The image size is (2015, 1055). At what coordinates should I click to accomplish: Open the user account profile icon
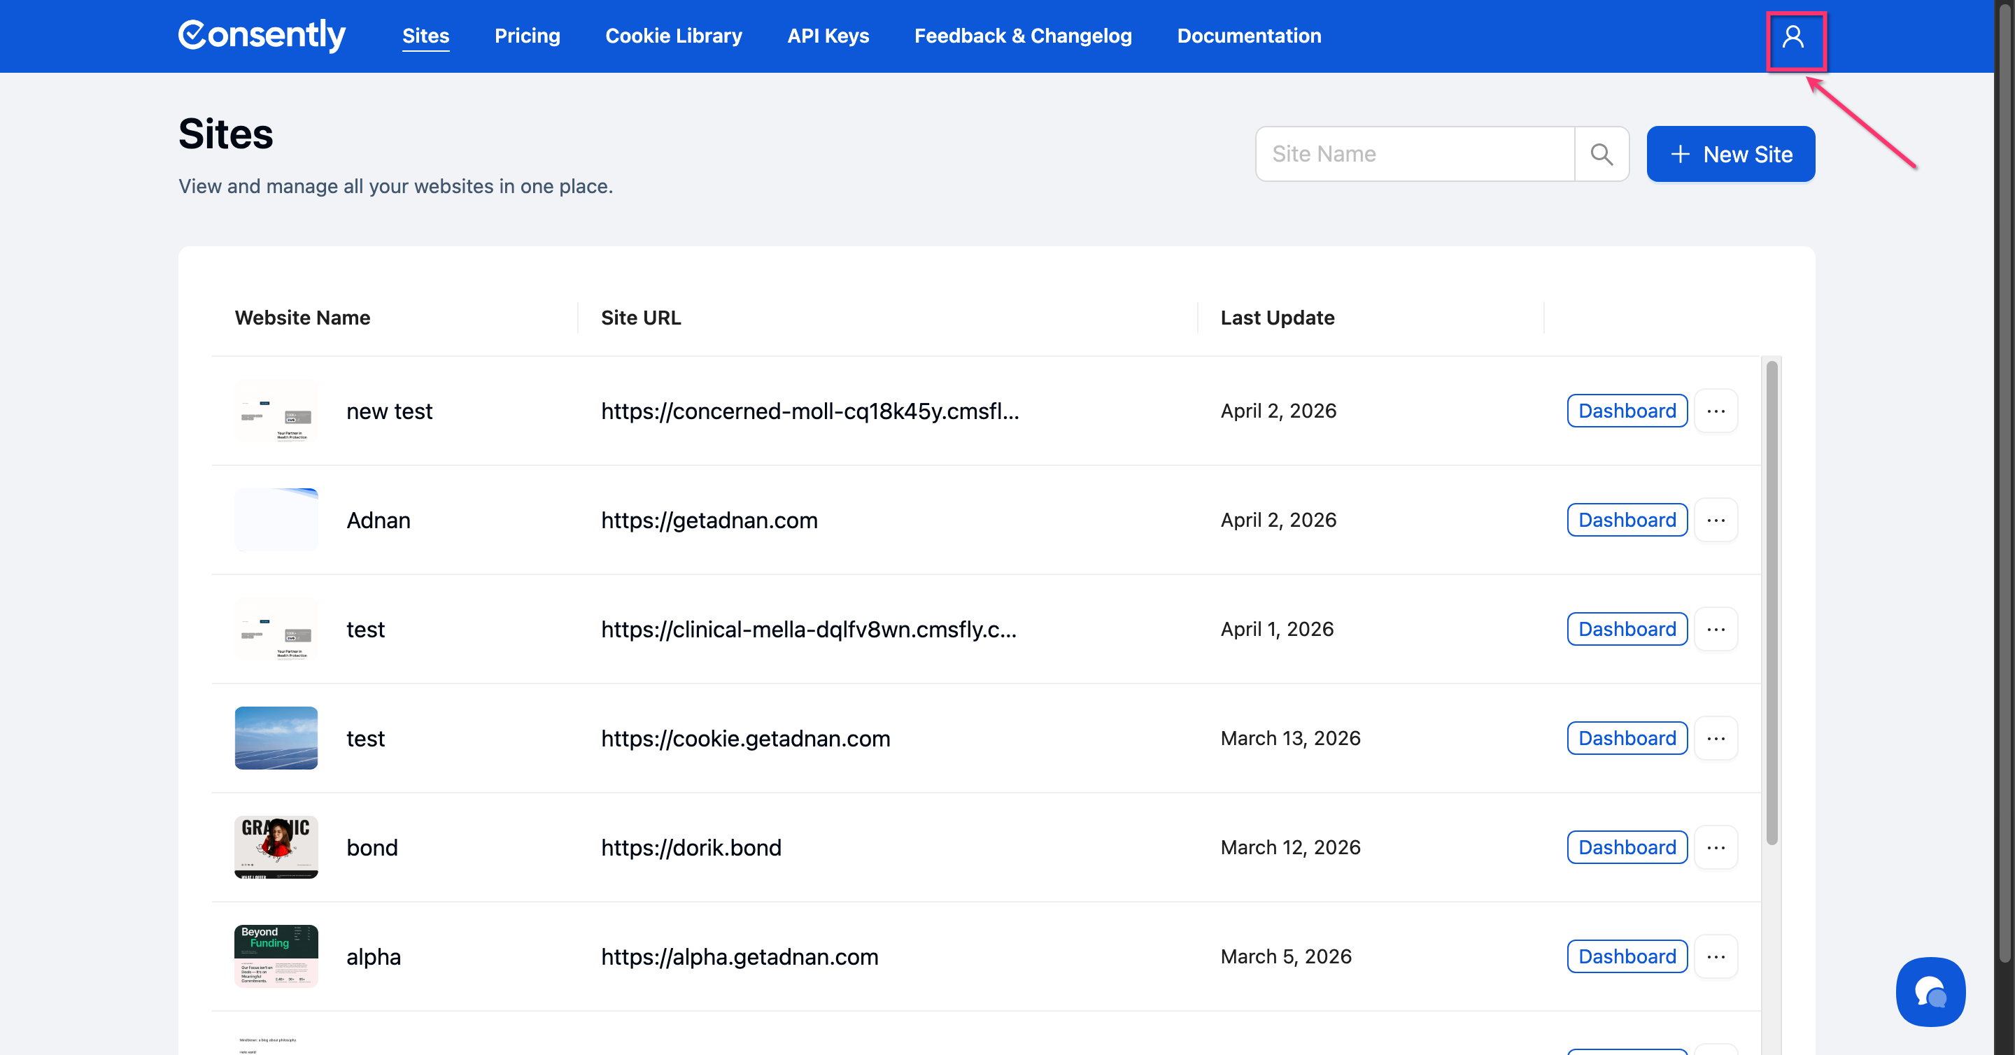click(x=1792, y=37)
